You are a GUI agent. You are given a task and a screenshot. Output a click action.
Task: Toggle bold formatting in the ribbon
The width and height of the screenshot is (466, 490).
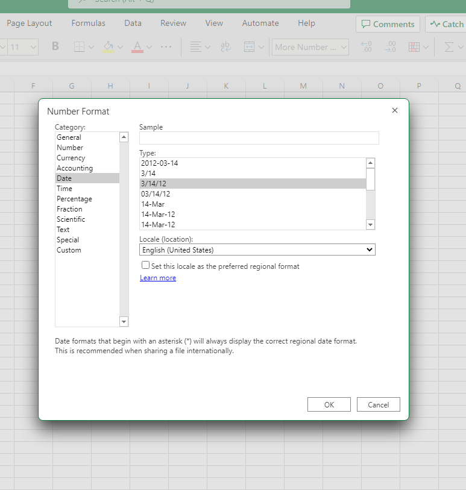[55, 46]
